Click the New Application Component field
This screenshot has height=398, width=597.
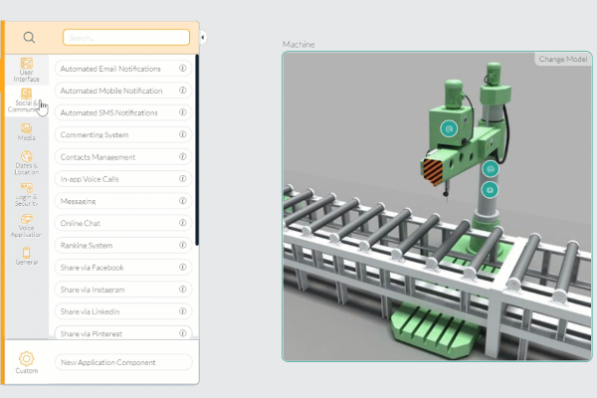[122, 362]
